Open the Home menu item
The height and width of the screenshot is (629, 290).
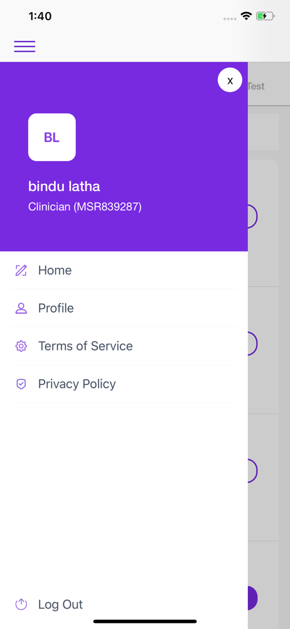(x=124, y=270)
